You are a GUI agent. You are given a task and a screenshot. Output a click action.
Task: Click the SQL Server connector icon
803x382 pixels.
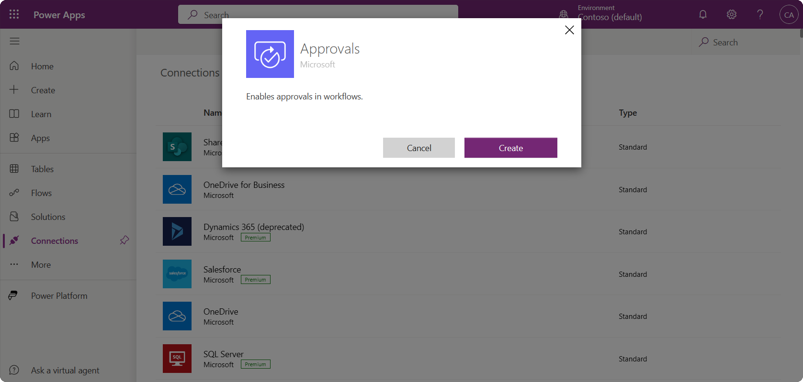(177, 359)
